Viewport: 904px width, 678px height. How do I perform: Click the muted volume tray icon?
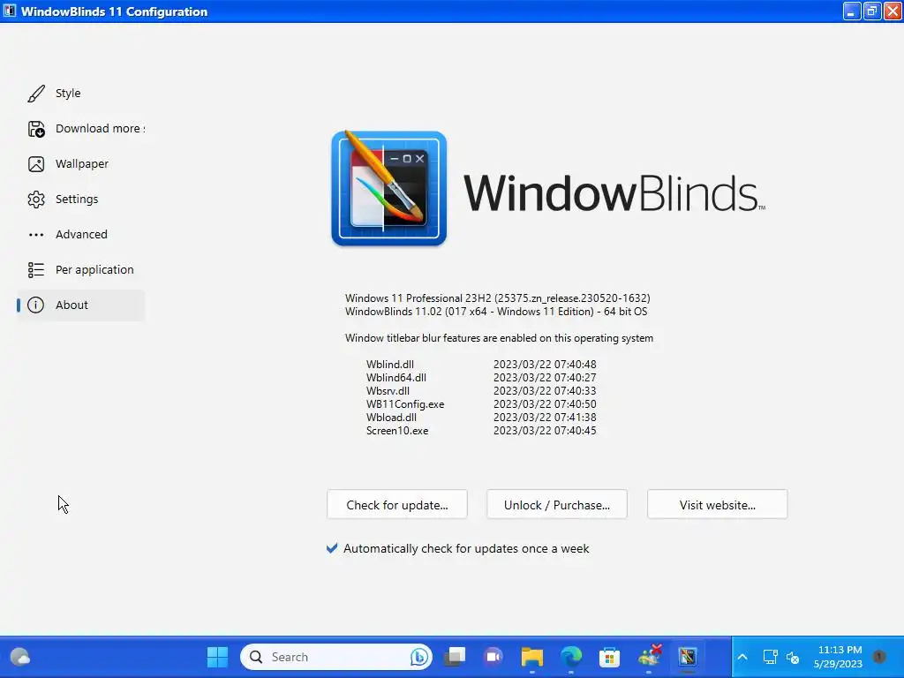tap(793, 657)
